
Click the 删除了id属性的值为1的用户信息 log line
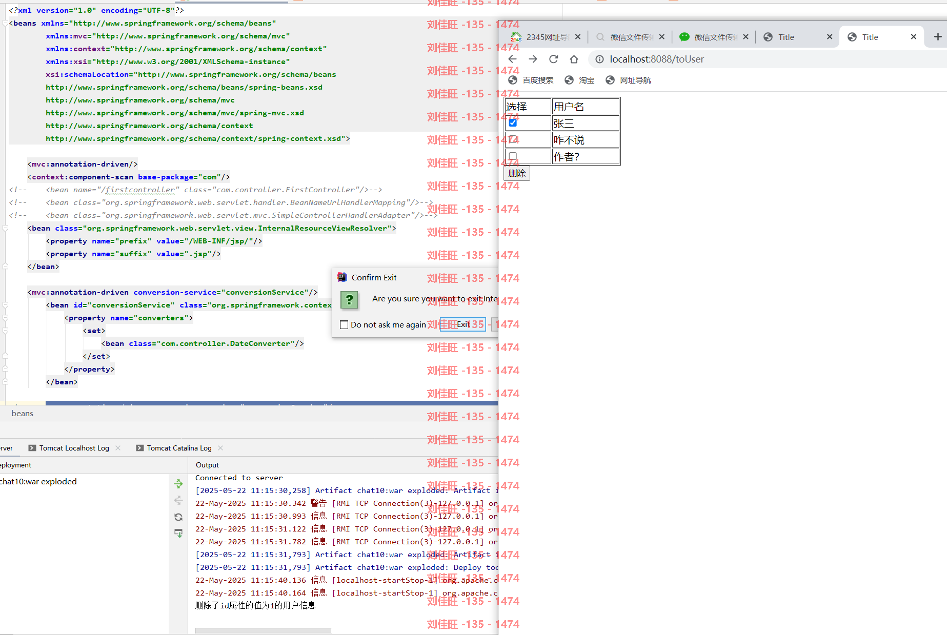tap(255, 606)
